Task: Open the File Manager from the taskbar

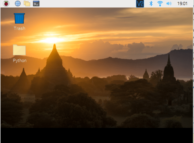Action: [27, 4]
